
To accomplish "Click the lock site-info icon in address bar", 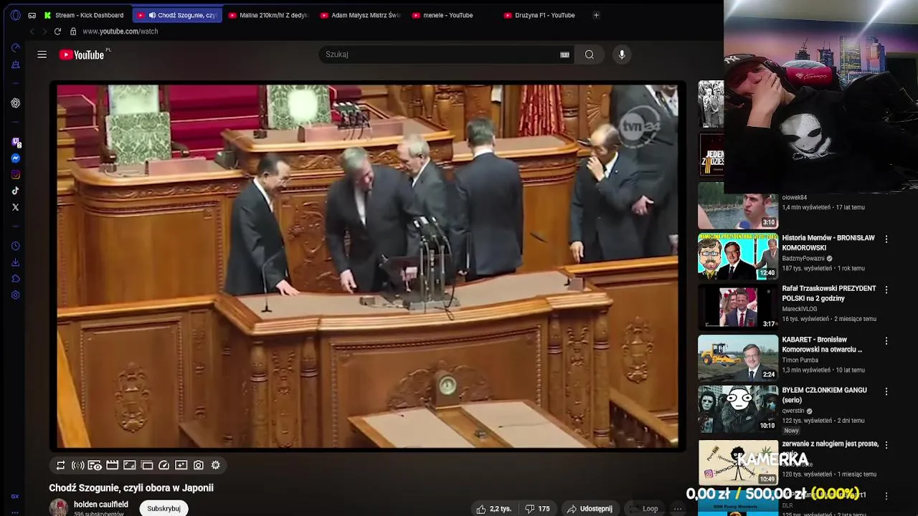I will click(73, 32).
